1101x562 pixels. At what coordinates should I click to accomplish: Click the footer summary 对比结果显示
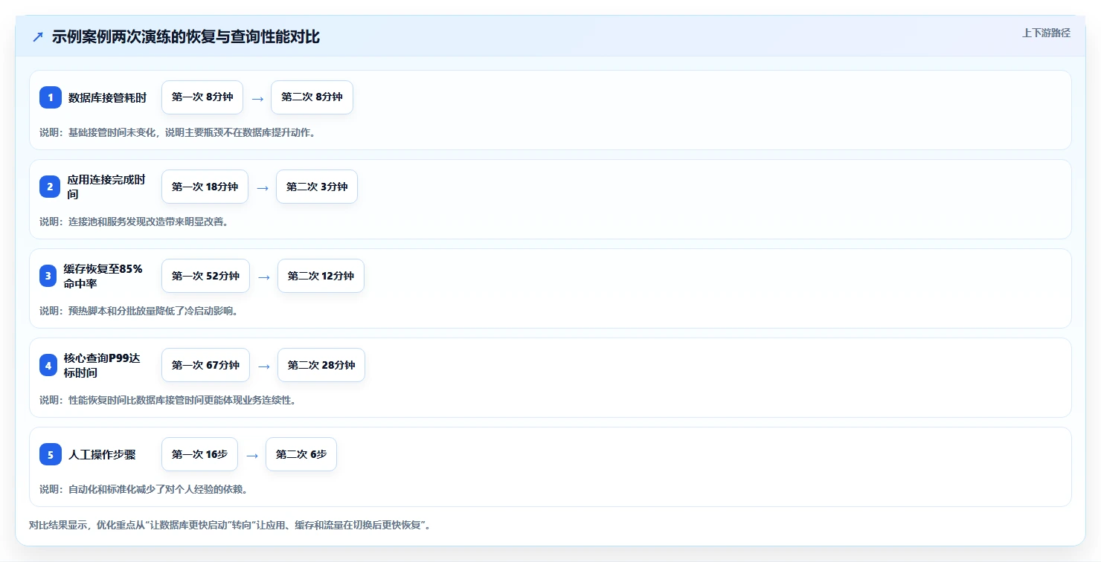229,525
